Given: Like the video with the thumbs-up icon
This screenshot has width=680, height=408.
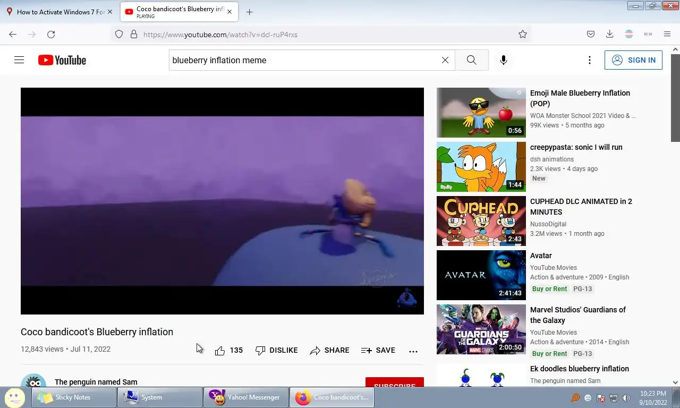Looking at the screenshot, I should tap(220, 350).
